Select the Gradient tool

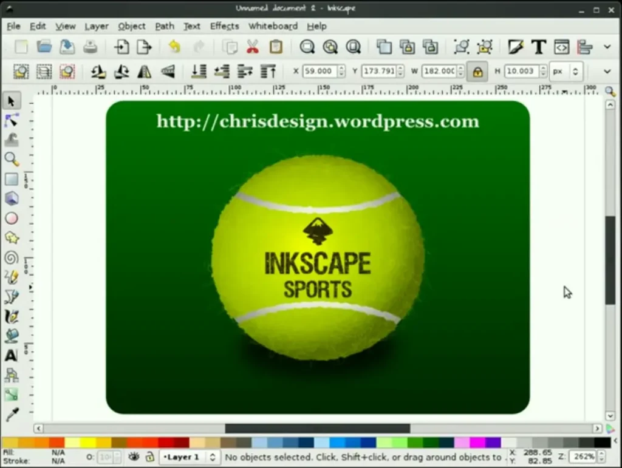tap(11, 395)
